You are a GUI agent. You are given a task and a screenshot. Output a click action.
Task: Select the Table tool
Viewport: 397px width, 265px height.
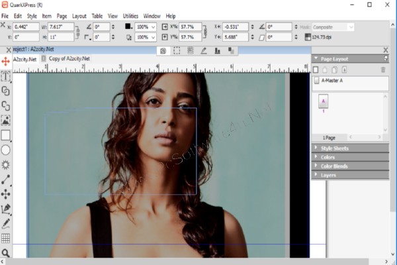(x=5, y=238)
